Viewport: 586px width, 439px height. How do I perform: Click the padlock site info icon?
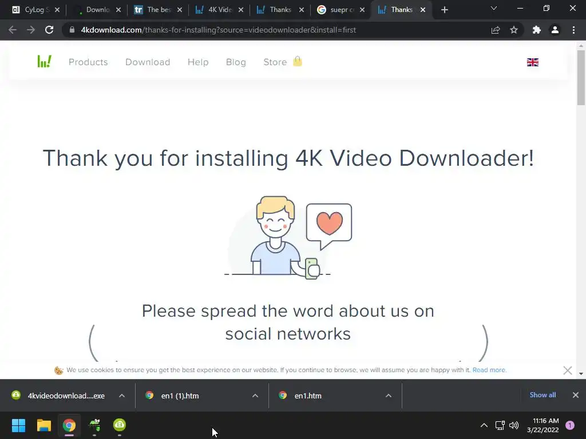[72, 30]
